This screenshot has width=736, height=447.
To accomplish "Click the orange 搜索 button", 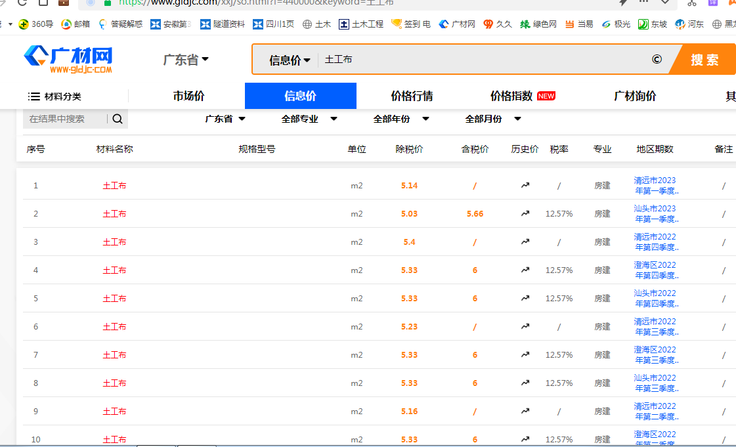I will [x=703, y=60].
